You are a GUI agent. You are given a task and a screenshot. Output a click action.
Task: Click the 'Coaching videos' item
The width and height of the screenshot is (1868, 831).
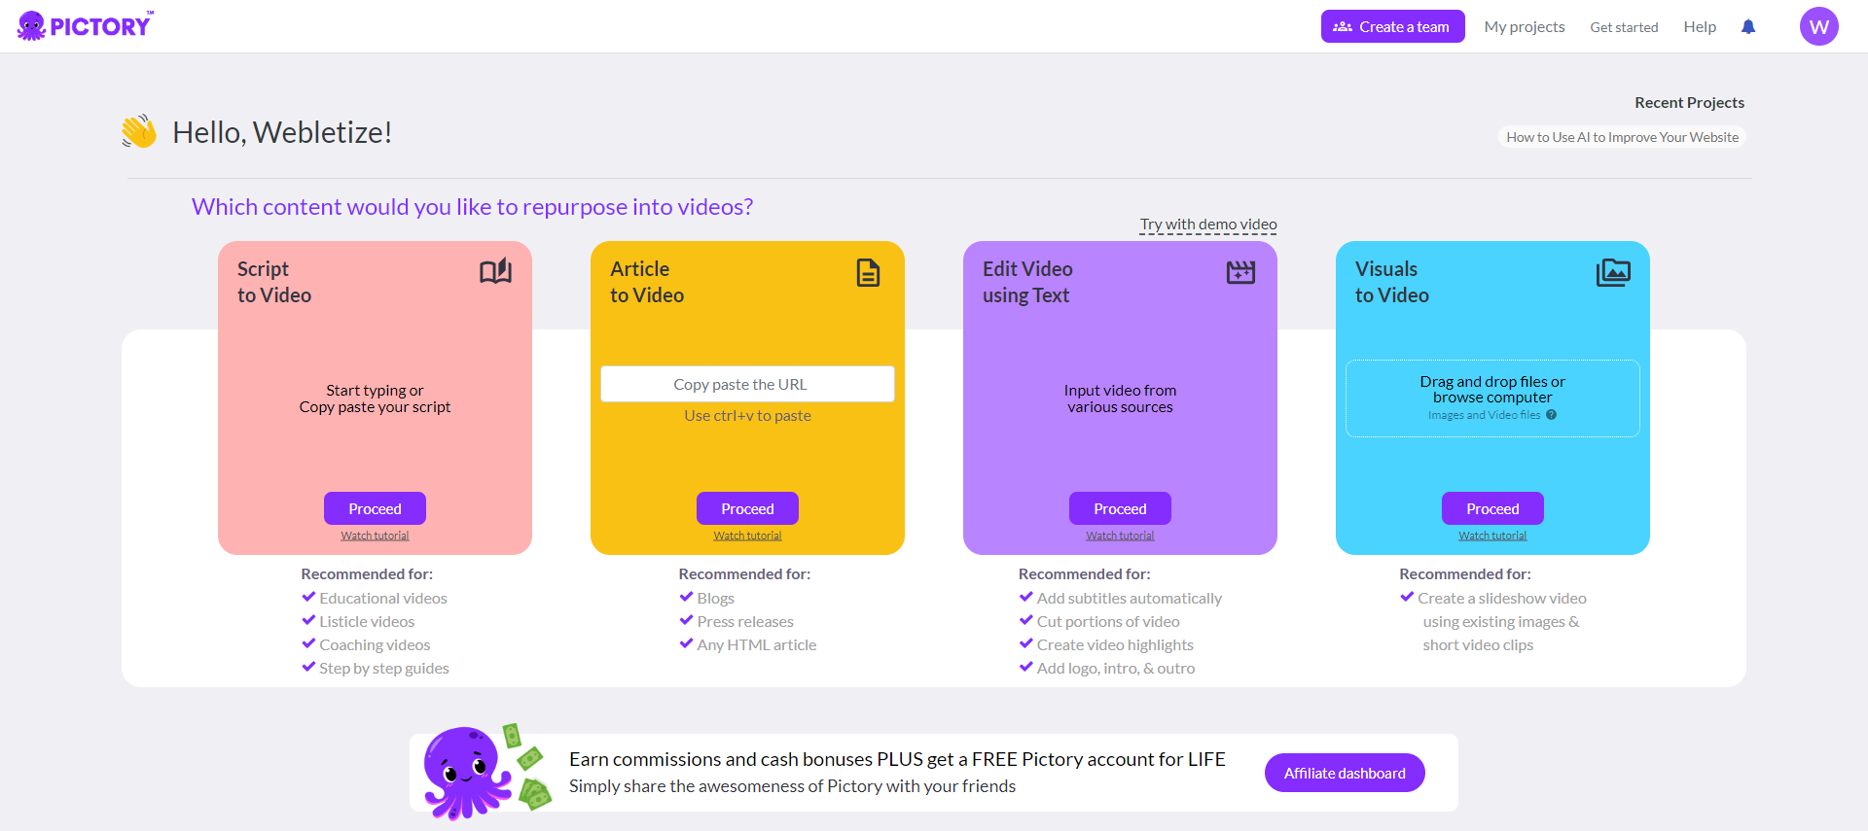pyautogui.click(x=375, y=645)
